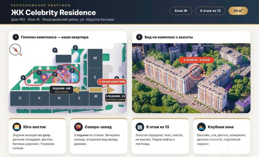Image resolution: width=259 pixels, height=157 pixels.
Task: Click the Лоджия выходит во двор description
Action: (x=33, y=142)
